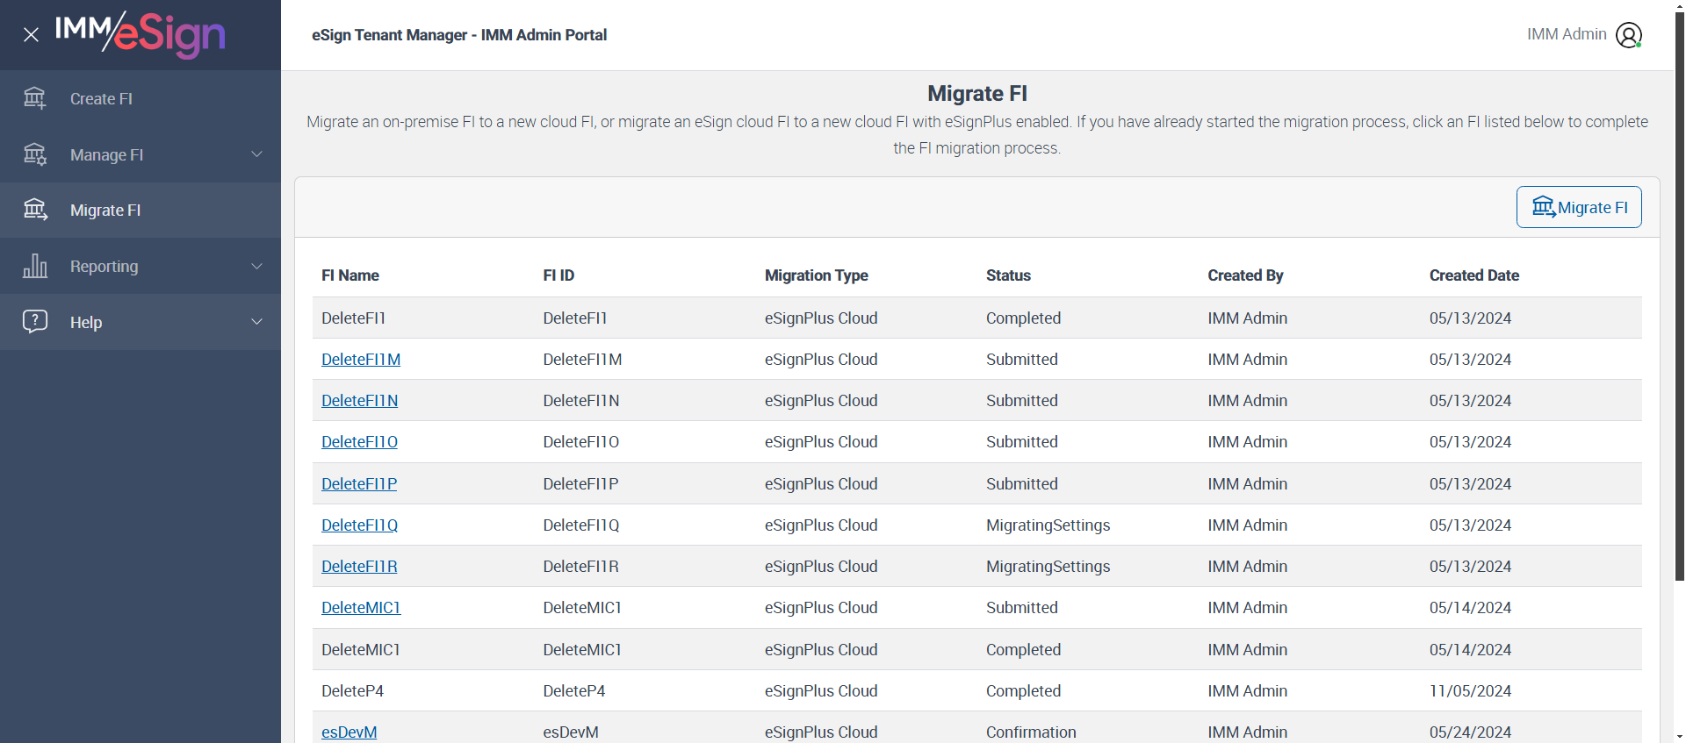Open the DeleteFI1P migration link
The image size is (1686, 743).
pyautogui.click(x=359, y=483)
